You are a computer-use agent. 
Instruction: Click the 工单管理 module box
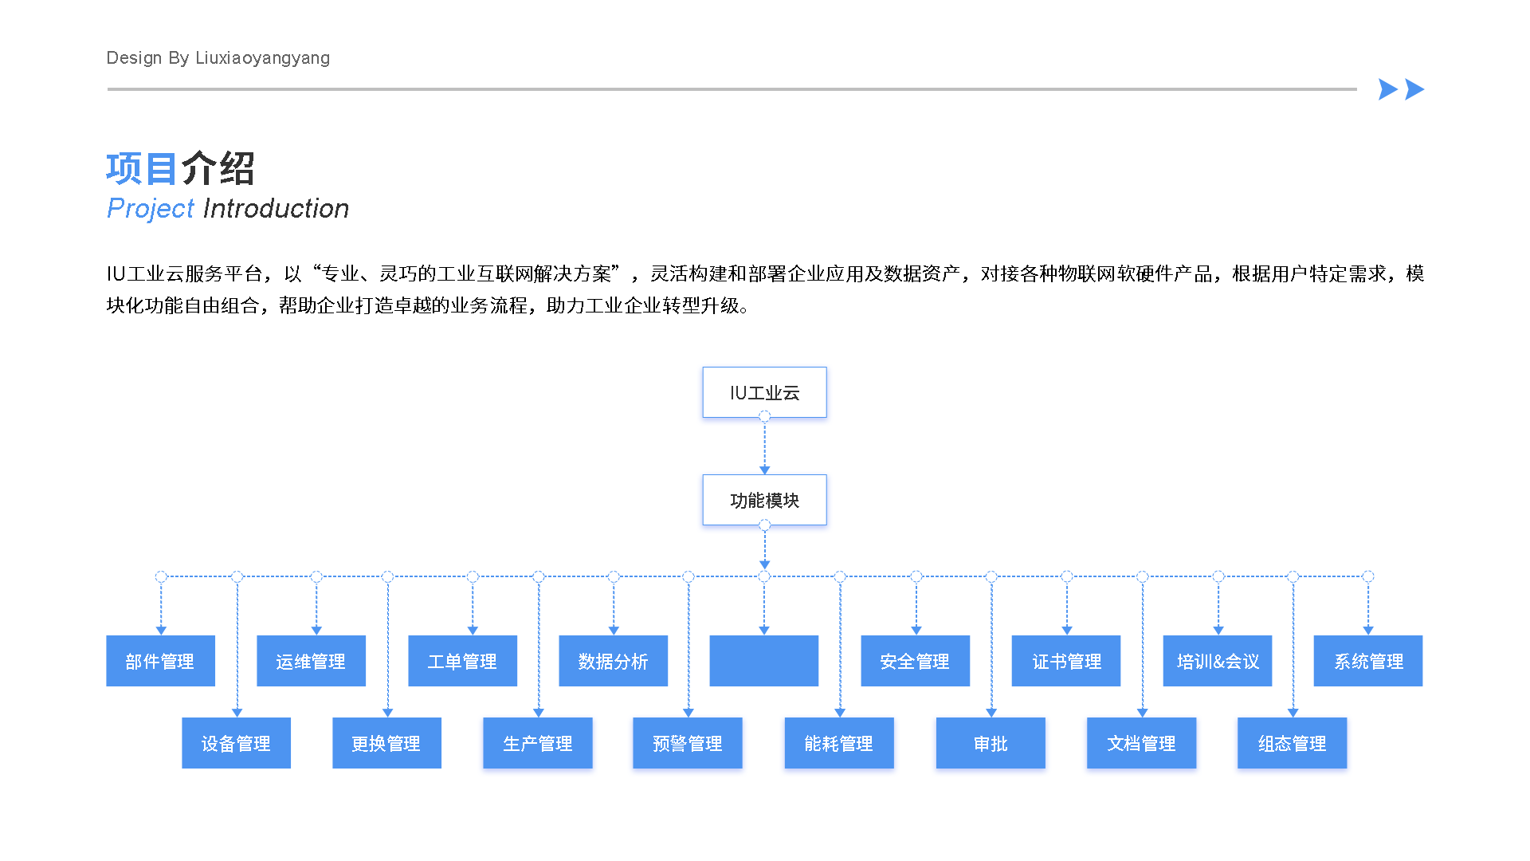462,661
